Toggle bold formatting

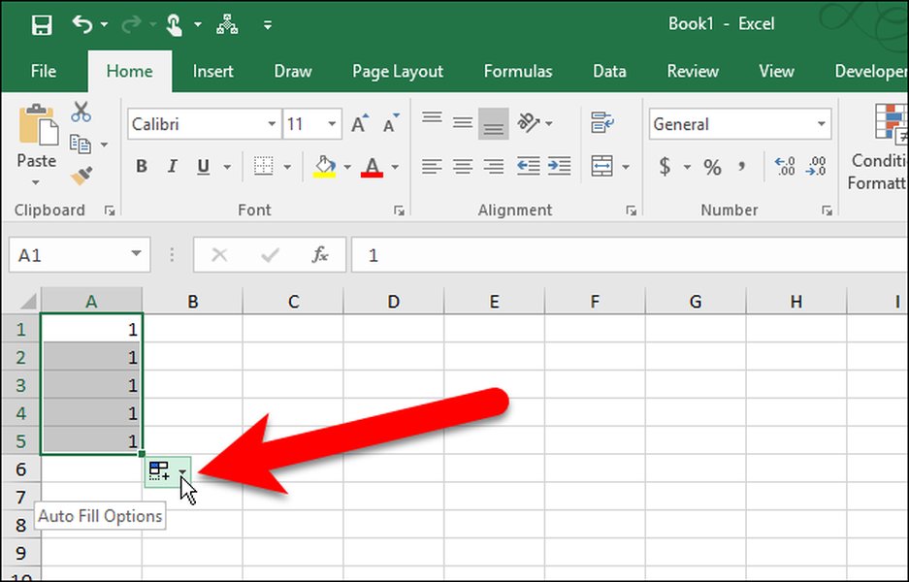click(x=141, y=166)
